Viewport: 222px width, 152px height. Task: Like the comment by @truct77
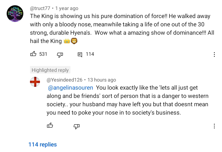[x=33, y=54]
